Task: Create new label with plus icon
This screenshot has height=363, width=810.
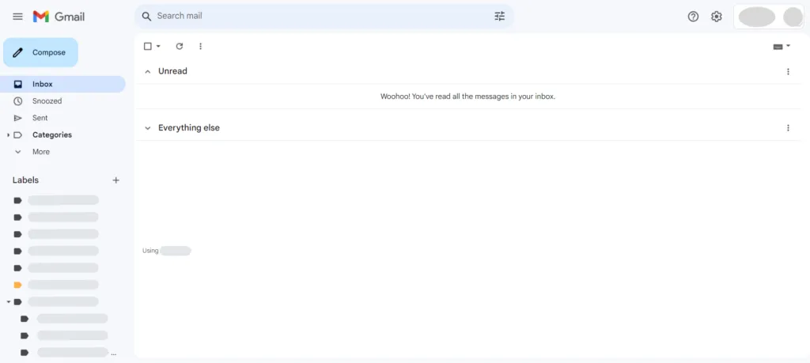Action: pyautogui.click(x=115, y=180)
